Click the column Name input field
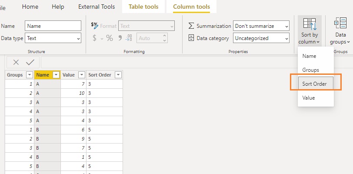 53,26
